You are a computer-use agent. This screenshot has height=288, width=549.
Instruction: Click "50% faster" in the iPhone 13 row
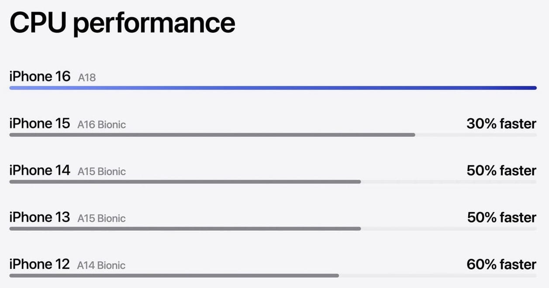(501, 217)
